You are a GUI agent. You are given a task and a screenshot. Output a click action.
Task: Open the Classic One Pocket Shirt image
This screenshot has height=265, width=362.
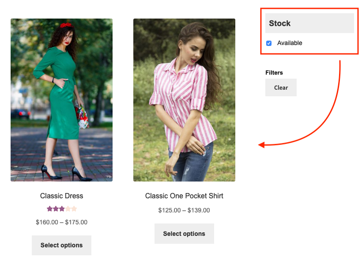coord(184,100)
